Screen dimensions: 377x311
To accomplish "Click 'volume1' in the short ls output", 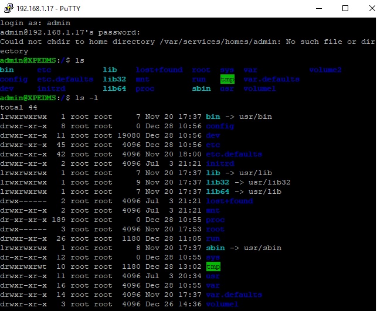I will pos(260,88).
